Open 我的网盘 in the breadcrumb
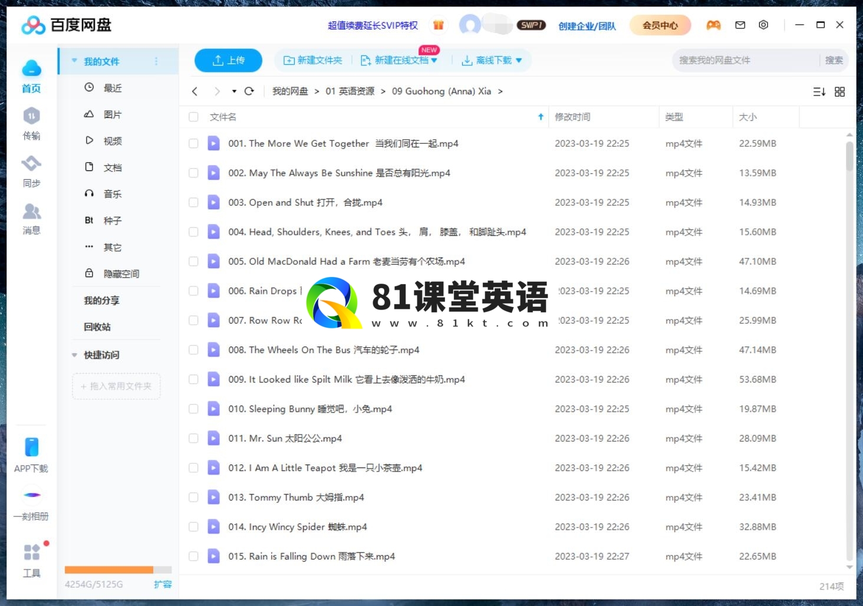863x606 pixels. [290, 91]
